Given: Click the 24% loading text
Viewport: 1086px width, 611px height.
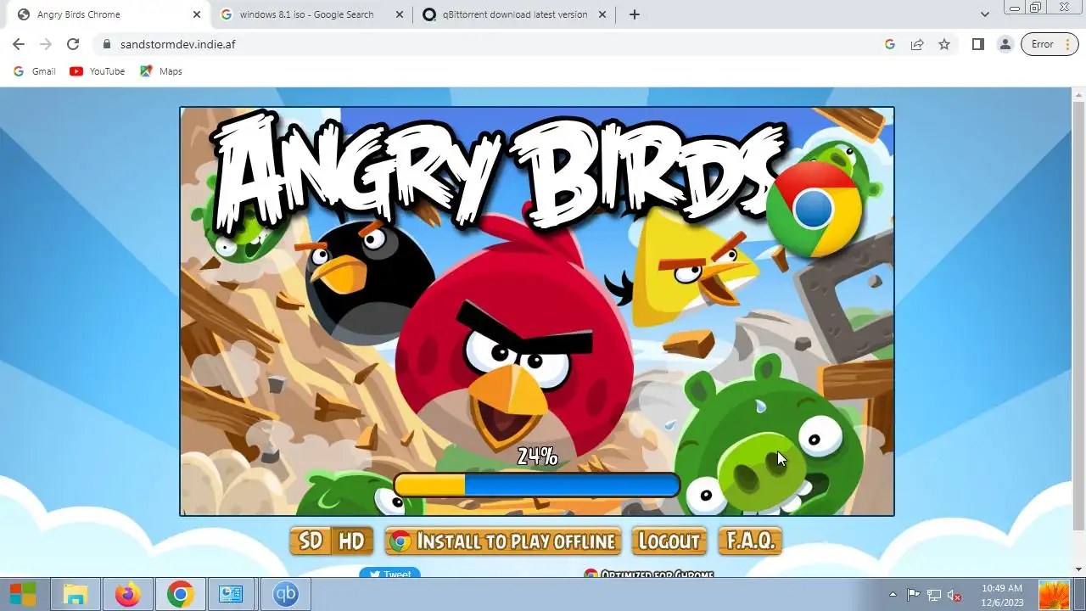Looking at the screenshot, I should (538, 457).
